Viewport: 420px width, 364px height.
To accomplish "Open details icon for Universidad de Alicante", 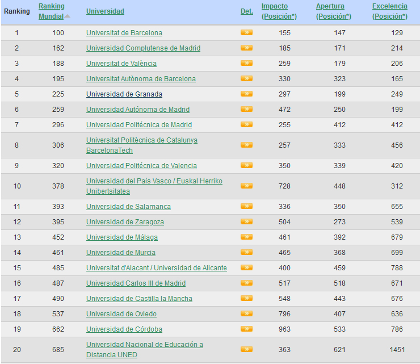I will [x=246, y=267].
